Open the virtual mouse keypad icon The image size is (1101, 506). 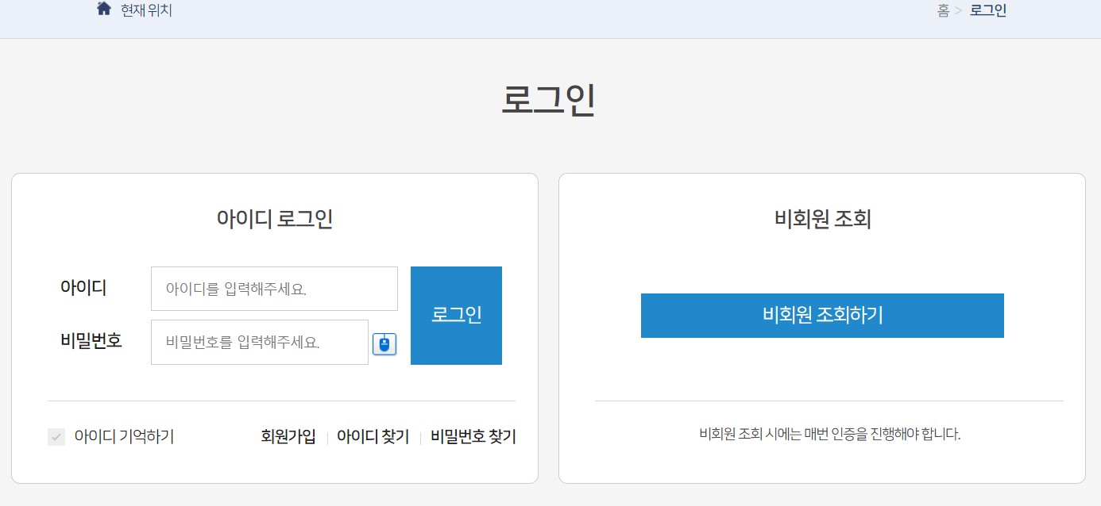click(x=384, y=343)
